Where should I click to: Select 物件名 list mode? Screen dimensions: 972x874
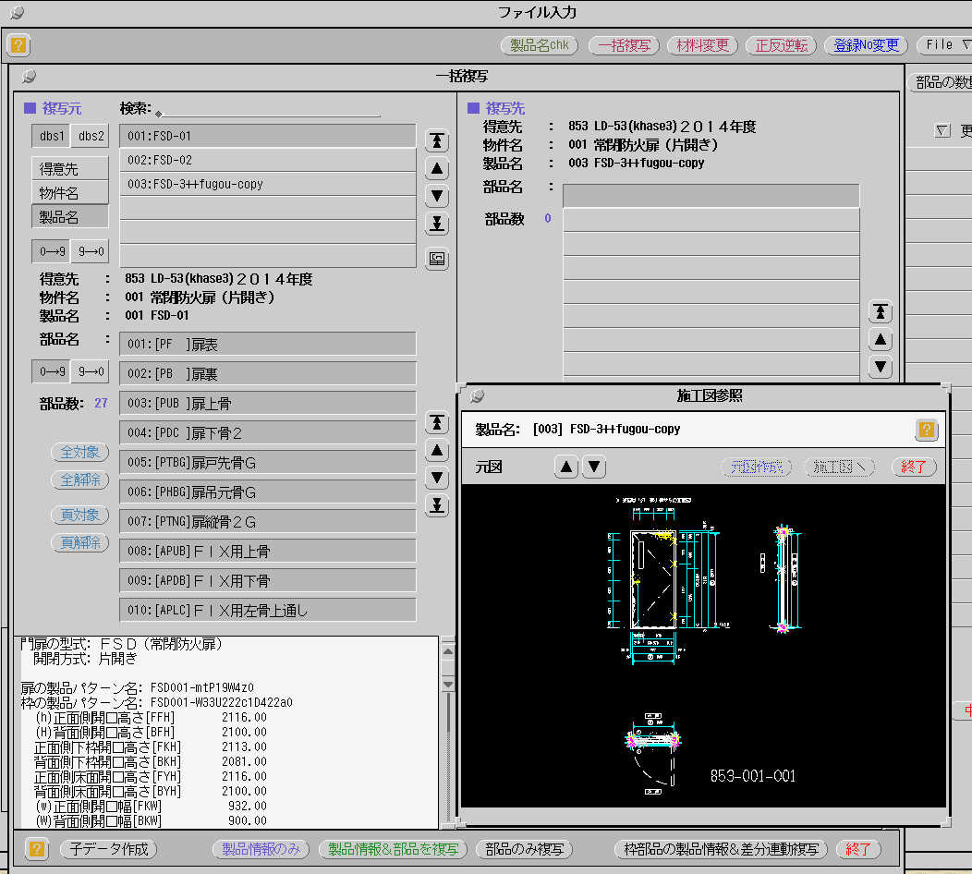70,193
